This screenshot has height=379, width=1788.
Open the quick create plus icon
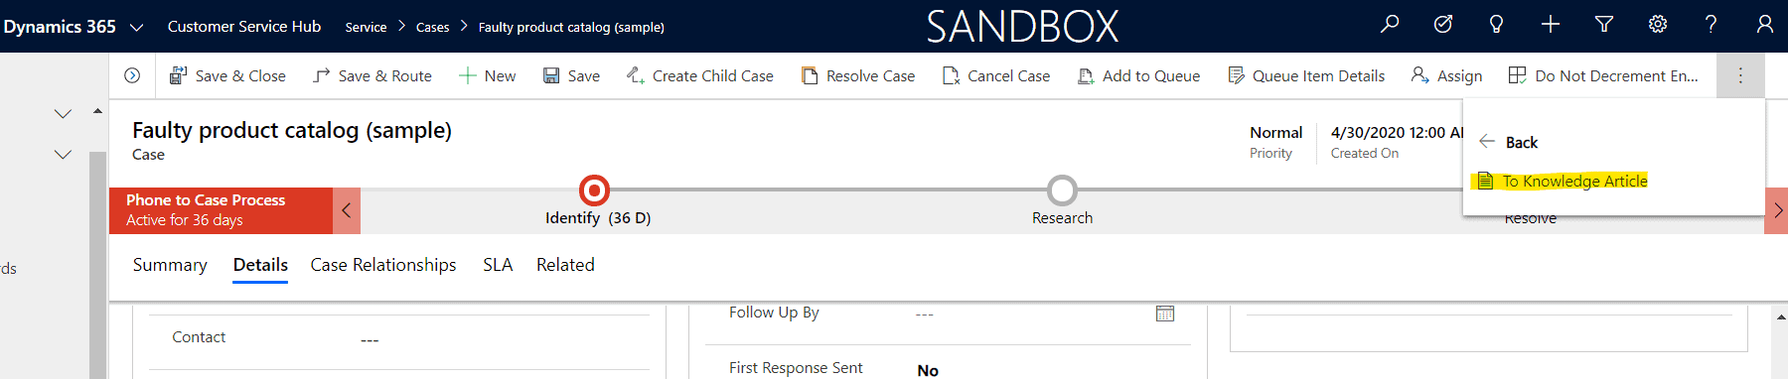[x=1551, y=24]
